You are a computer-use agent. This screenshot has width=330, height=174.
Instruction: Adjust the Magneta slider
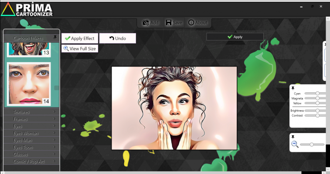coord(315,98)
